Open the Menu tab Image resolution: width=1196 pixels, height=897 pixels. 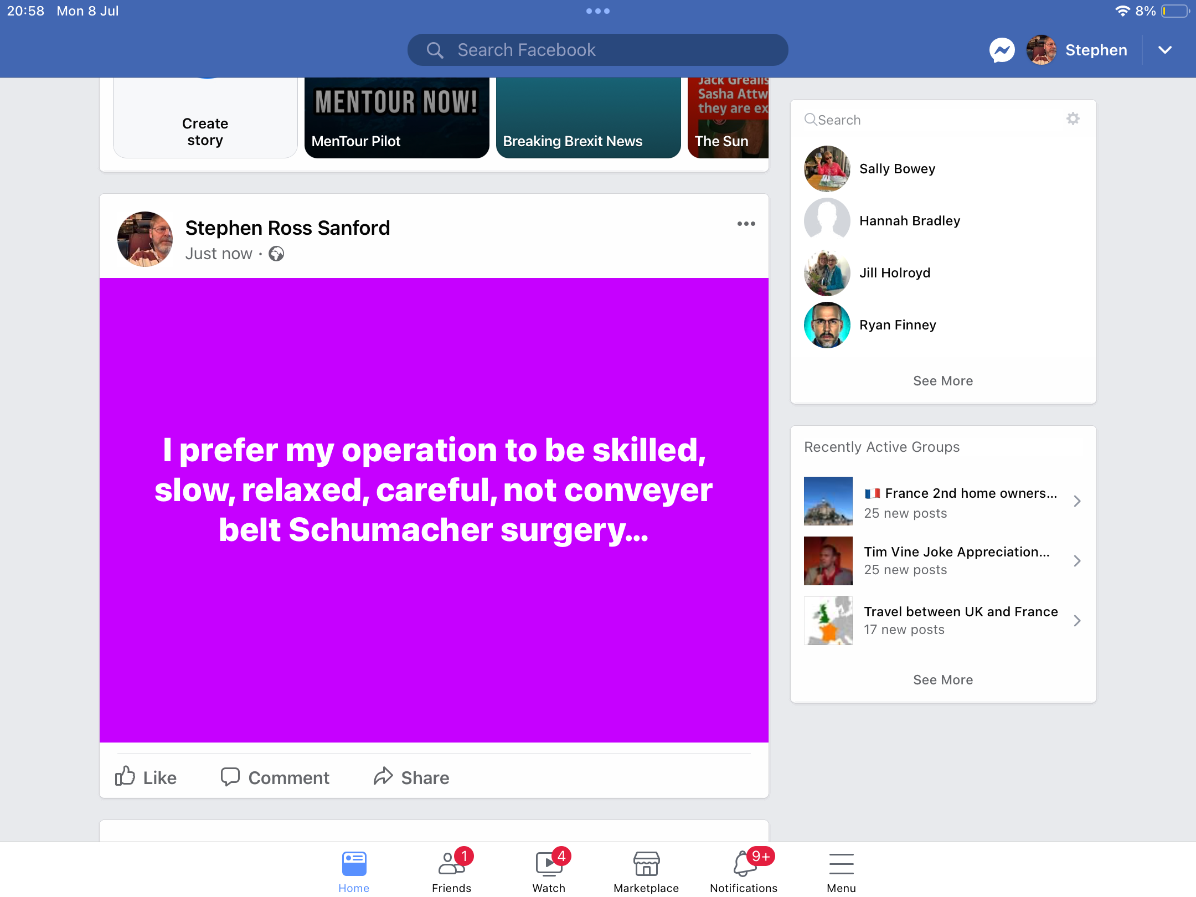pyautogui.click(x=841, y=871)
